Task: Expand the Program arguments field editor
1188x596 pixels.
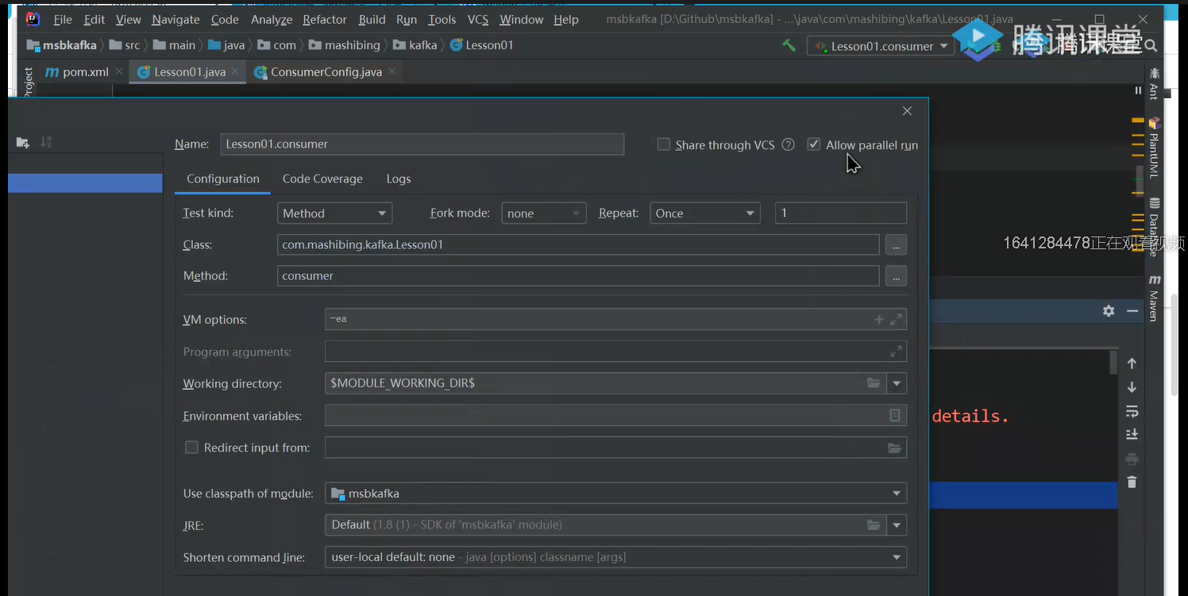Action: click(x=897, y=351)
